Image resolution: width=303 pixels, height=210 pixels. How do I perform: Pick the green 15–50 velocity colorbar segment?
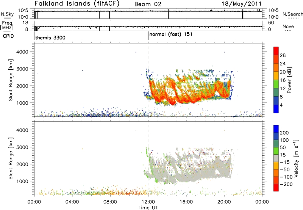(276, 151)
